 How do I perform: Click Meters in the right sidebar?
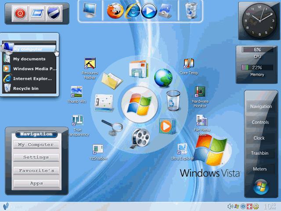[x=261, y=169]
